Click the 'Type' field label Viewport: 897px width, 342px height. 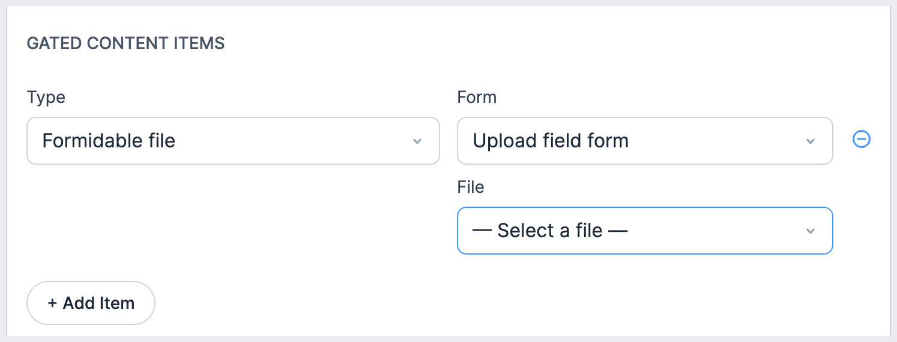(46, 97)
